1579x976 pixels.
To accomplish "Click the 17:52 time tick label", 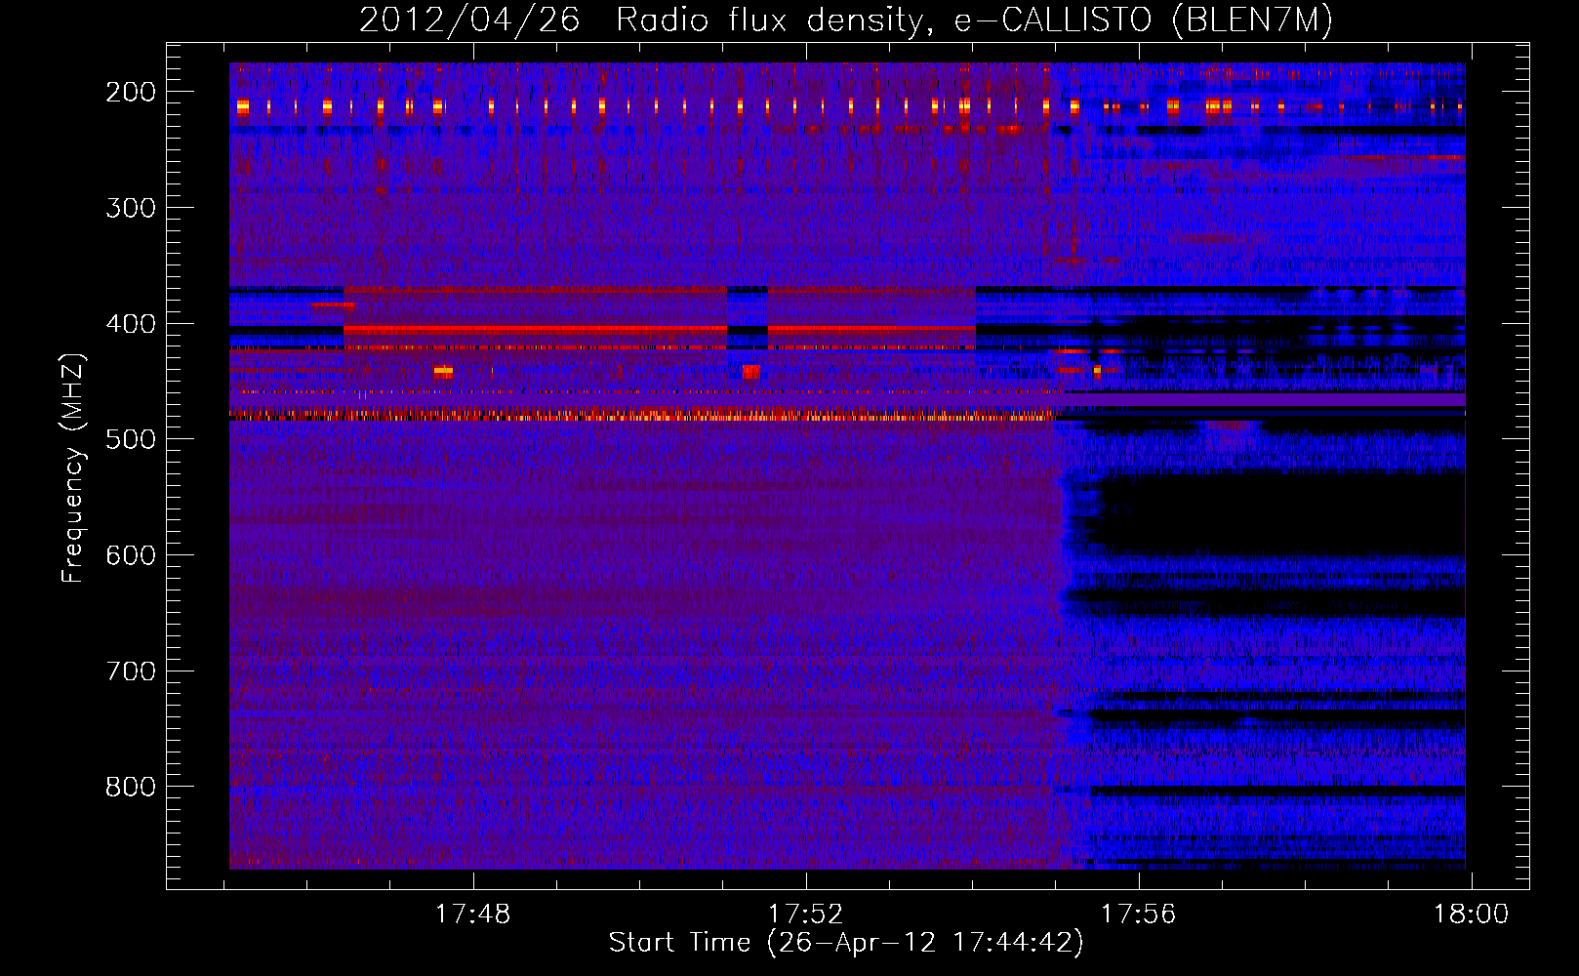I will point(805,915).
